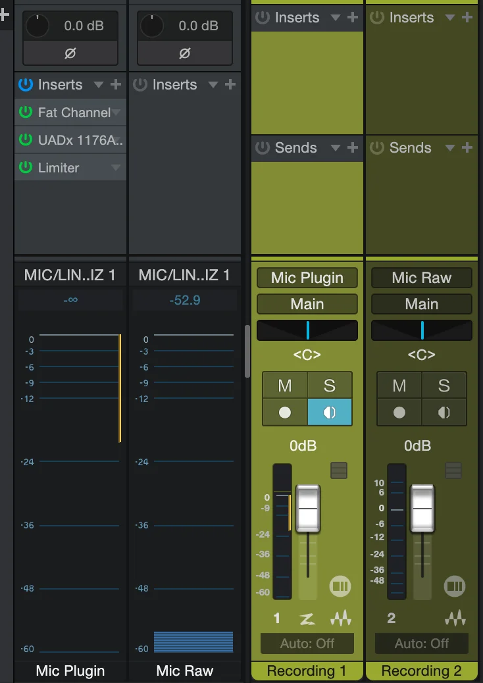
Task: Click the -52.9 peak value on Mic Raw
Action: [185, 300]
